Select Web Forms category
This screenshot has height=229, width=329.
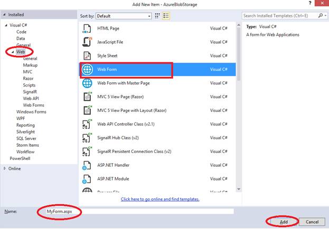click(x=34, y=105)
